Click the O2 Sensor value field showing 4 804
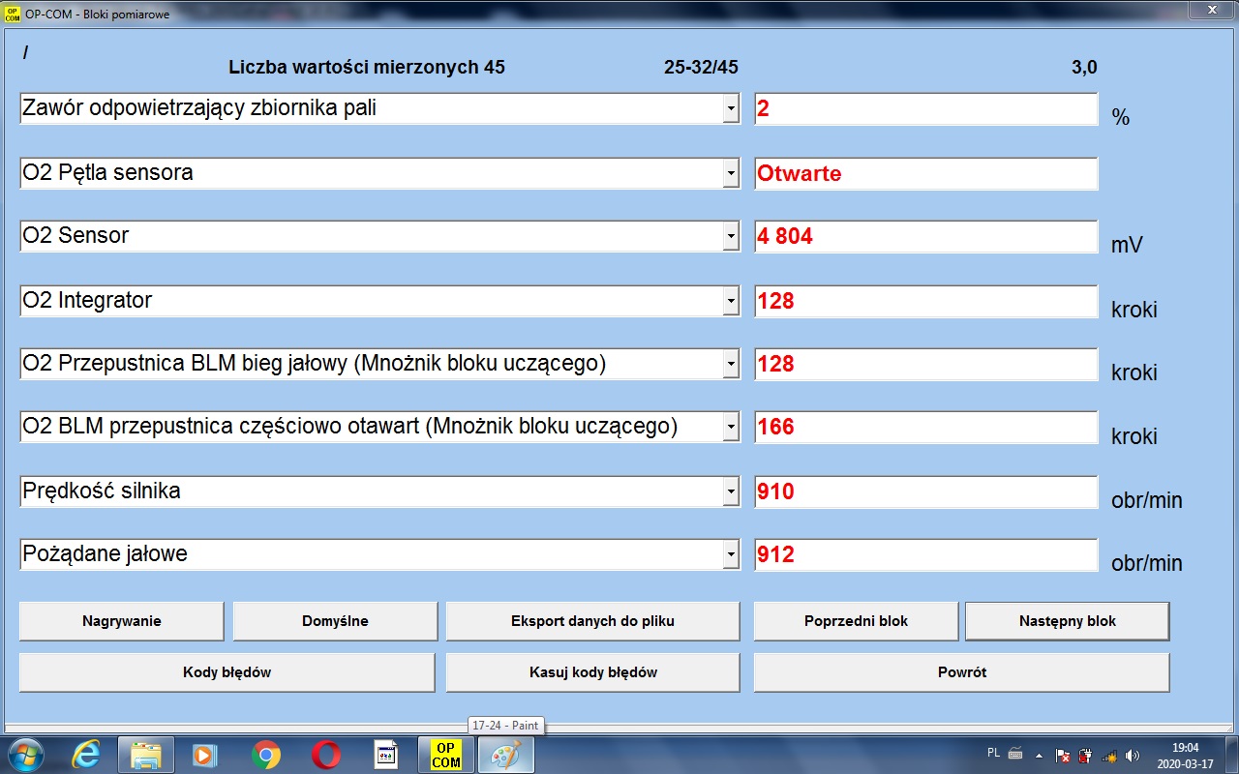1239x774 pixels. (x=925, y=236)
